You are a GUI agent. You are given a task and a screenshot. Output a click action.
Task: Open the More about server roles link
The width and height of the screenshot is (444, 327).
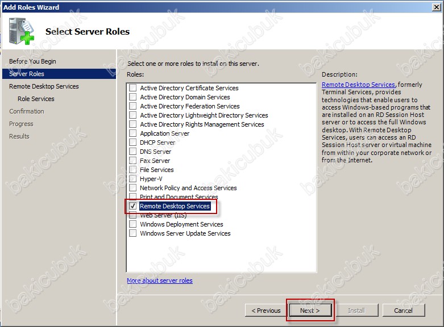(160, 280)
